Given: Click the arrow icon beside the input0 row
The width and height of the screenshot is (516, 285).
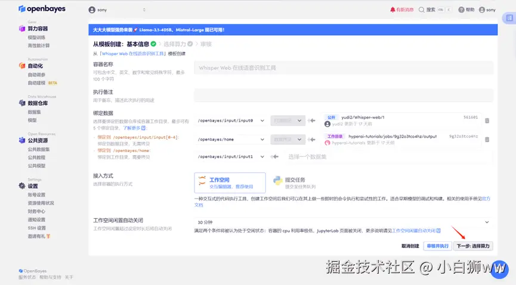Looking at the screenshot, I should click(x=311, y=121).
